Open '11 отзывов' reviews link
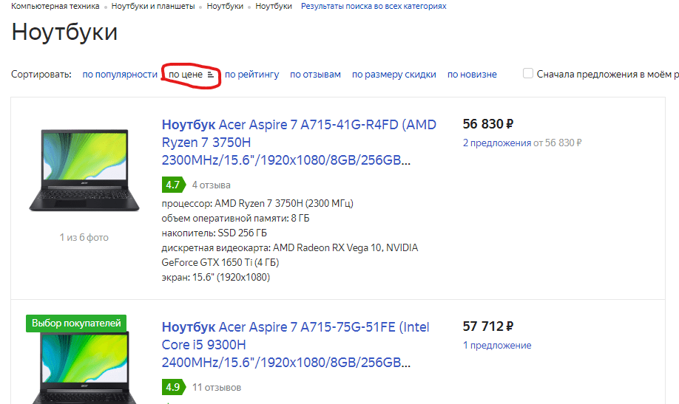The image size is (679, 404). click(217, 388)
